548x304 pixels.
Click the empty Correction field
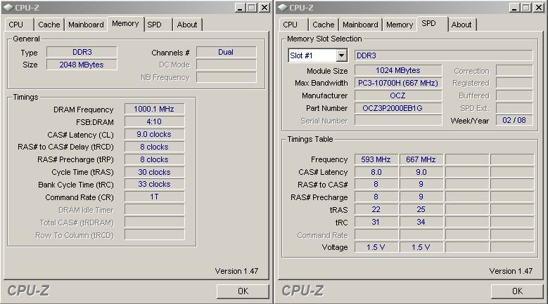point(514,70)
